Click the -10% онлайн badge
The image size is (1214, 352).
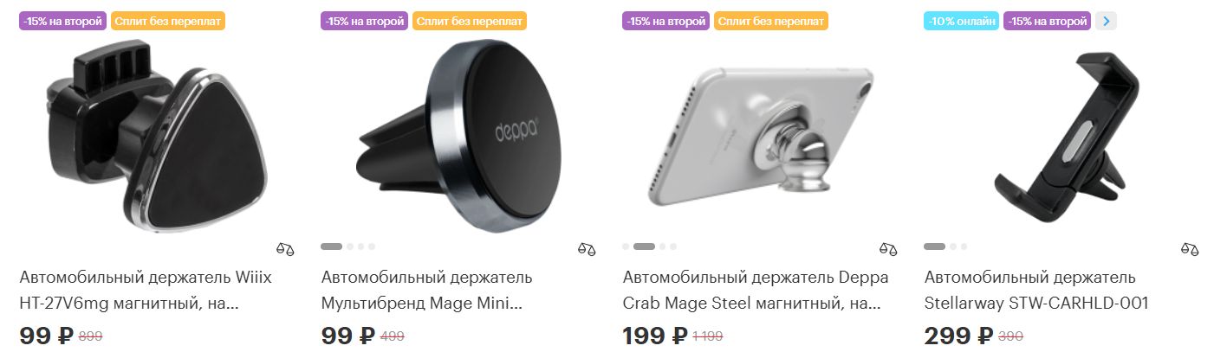961,21
